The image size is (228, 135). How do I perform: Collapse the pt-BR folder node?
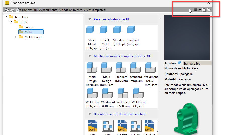11,22
